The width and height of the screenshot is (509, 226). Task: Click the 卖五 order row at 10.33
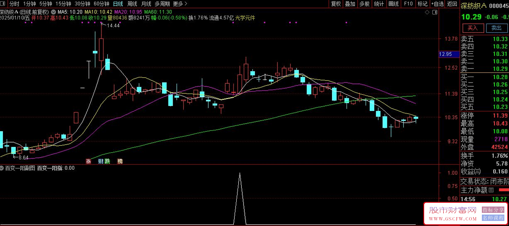coord(484,39)
